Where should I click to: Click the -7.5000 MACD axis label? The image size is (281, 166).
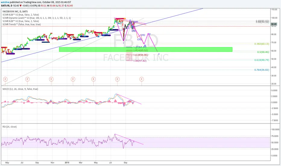click(274, 120)
